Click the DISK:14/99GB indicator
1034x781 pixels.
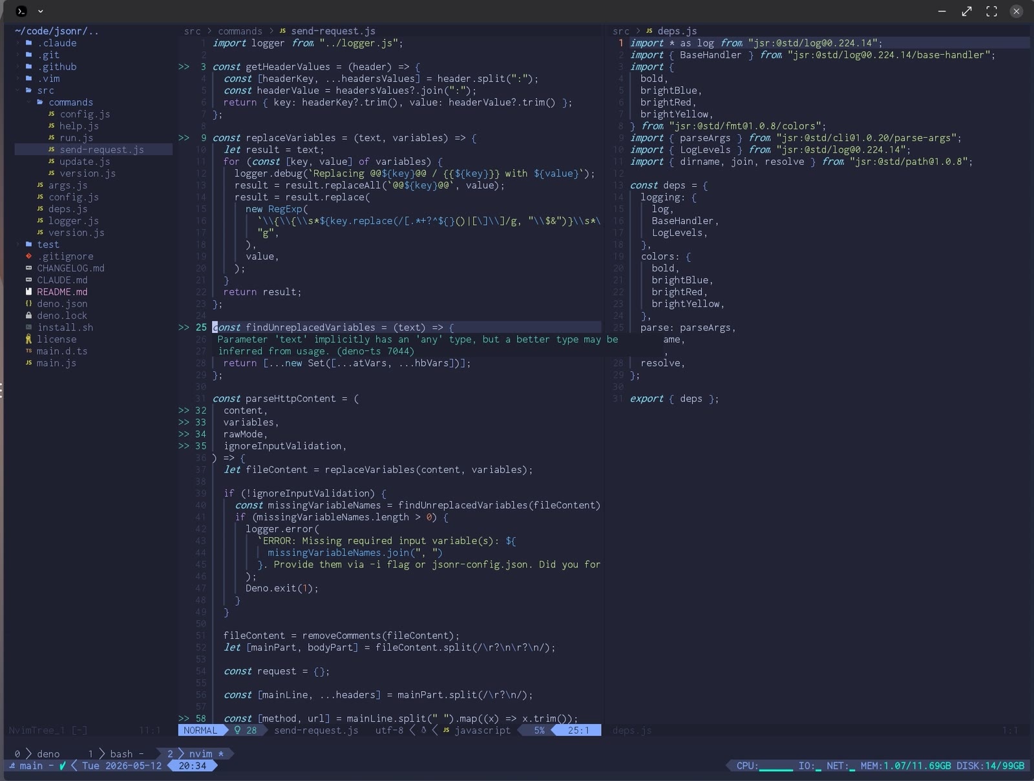coord(990,765)
